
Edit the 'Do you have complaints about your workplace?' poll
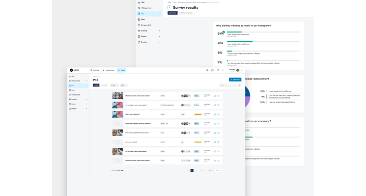pos(215,124)
